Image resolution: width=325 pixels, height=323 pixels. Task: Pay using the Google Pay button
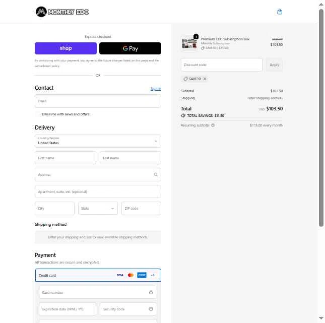(x=130, y=48)
